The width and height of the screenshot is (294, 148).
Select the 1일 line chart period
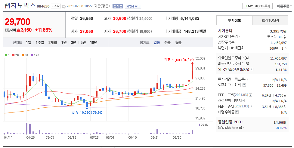29,42
